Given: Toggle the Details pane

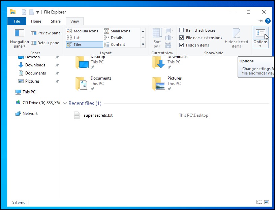Looking at the screenshot, I should [45, 43].
